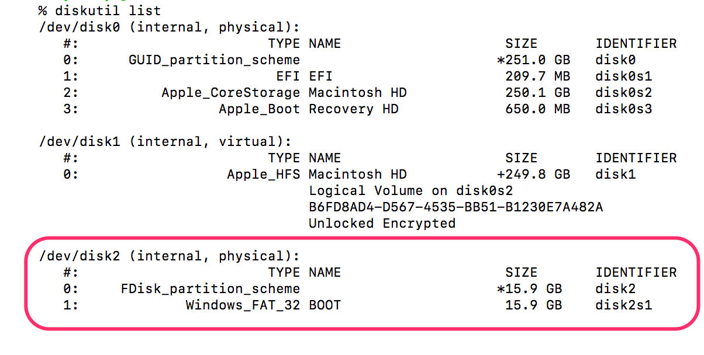704x355 pixels.
Task: Select the disk0s1 identifier
Action: [x=623, y=76]
